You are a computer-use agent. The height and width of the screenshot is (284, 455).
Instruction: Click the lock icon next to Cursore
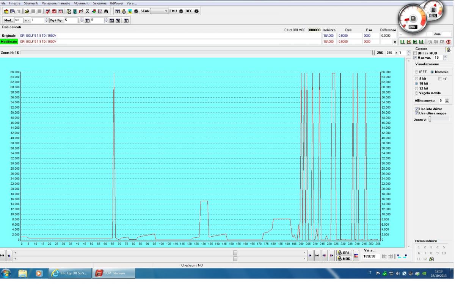(449, 50)
